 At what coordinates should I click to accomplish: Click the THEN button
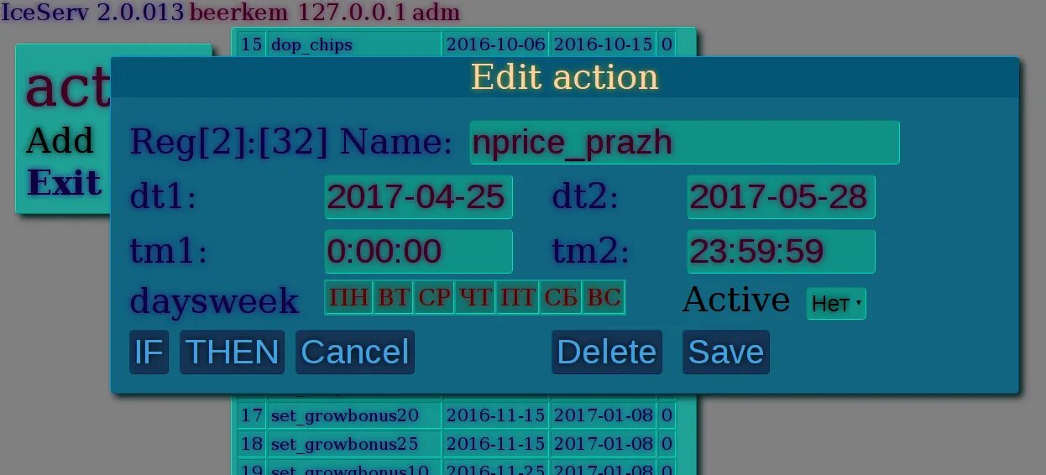point(233,352)
